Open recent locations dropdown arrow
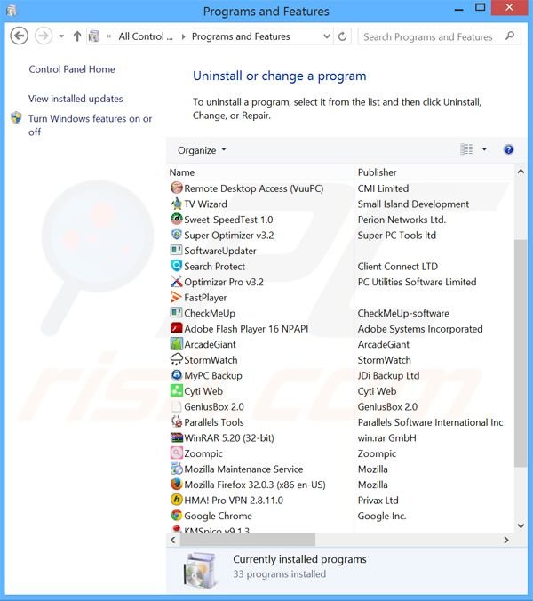The height and width of the screenshot is (601, 533). [61, 36]
